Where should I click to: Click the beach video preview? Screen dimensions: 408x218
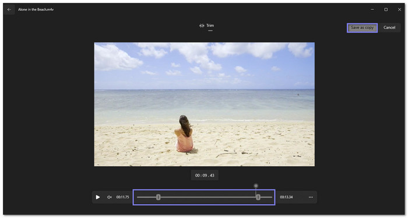[204, 104]
